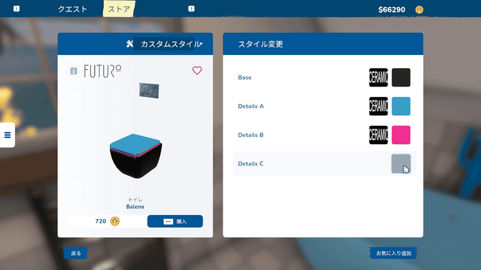Click the Details C row label

coord(251,164)
